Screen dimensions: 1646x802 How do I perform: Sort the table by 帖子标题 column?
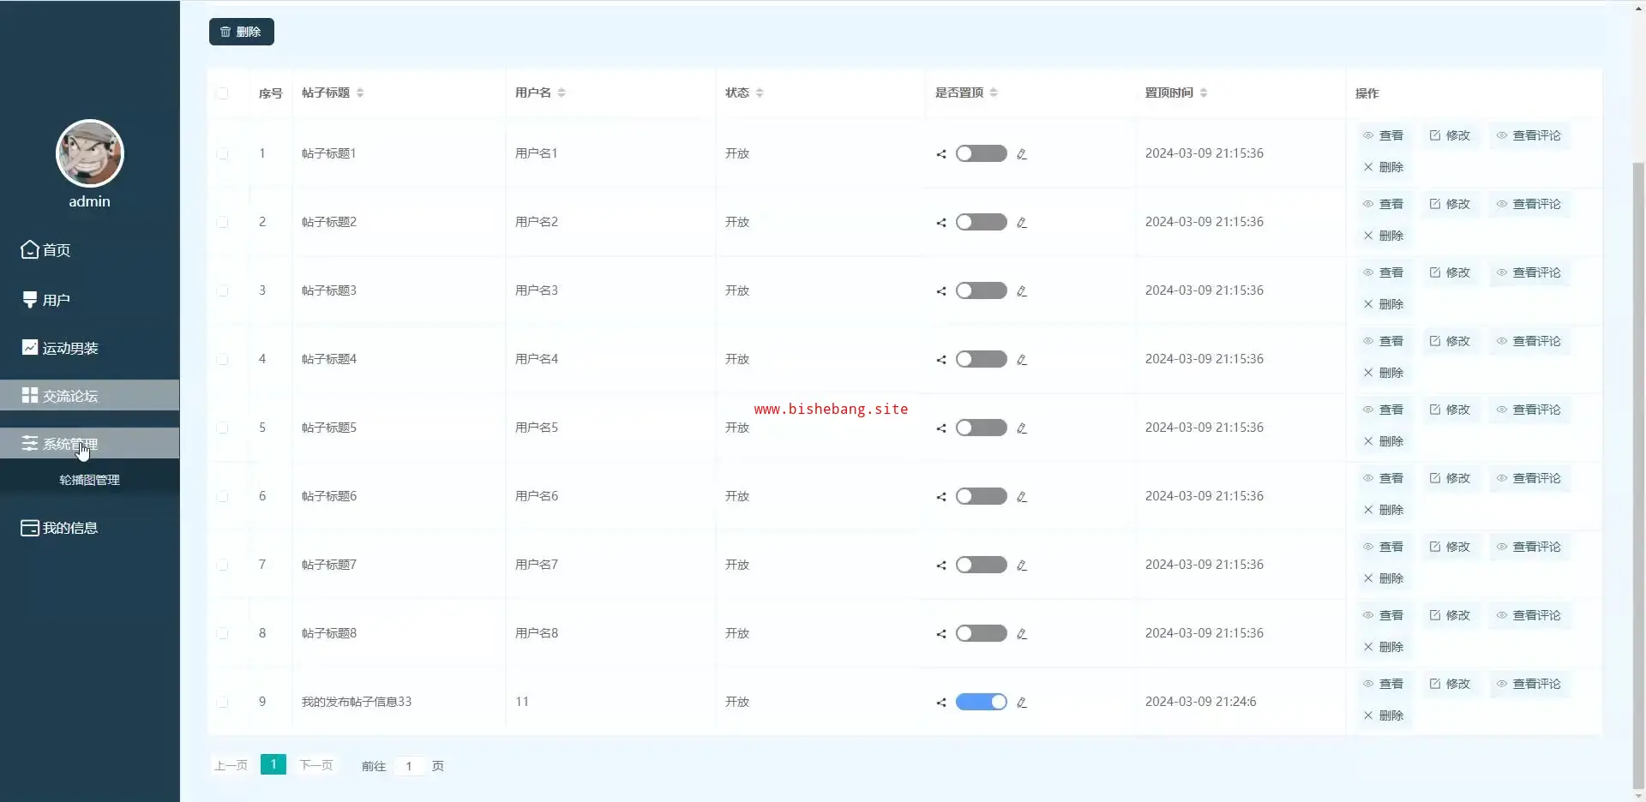tap(360, 93)
